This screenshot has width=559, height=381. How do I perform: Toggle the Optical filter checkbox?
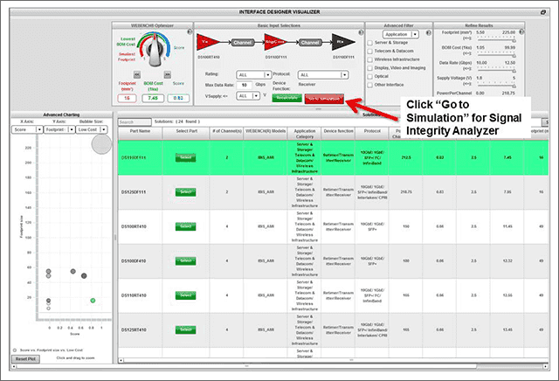[368, 77]
